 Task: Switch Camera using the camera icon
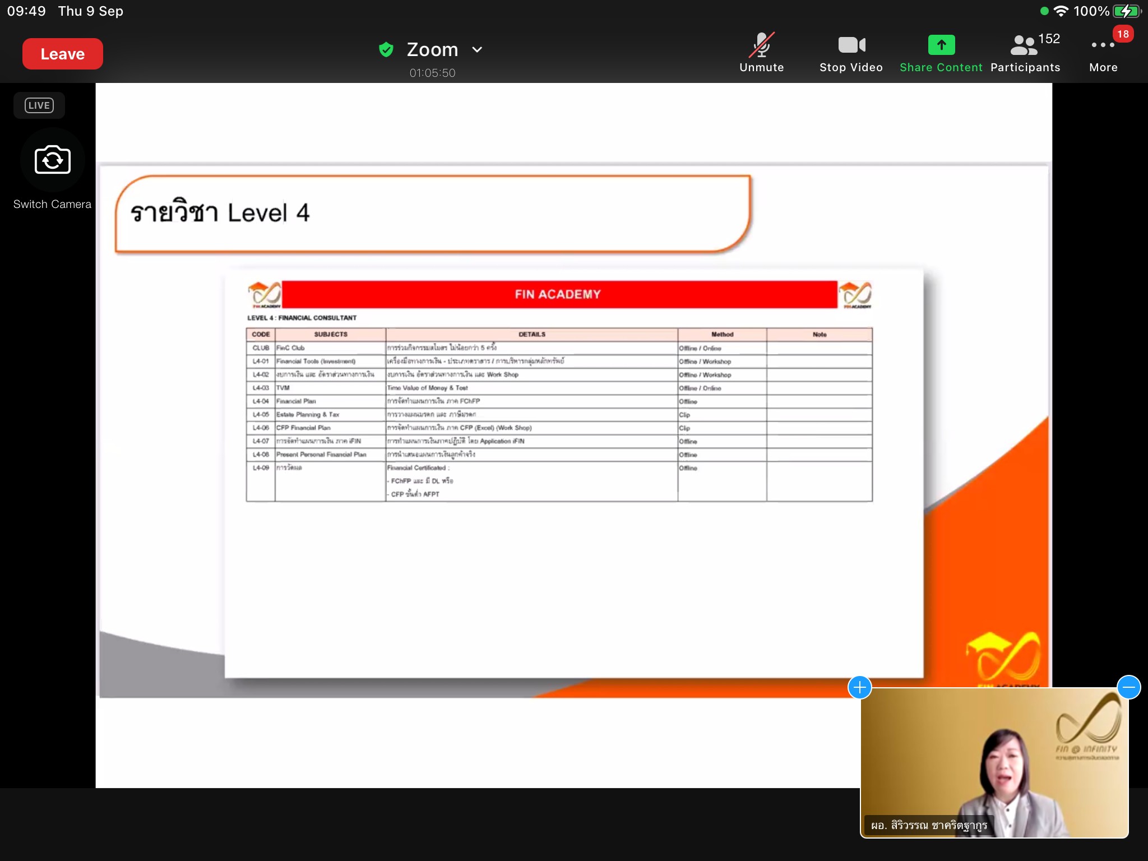pyautogui.click(x=53, y=160)
